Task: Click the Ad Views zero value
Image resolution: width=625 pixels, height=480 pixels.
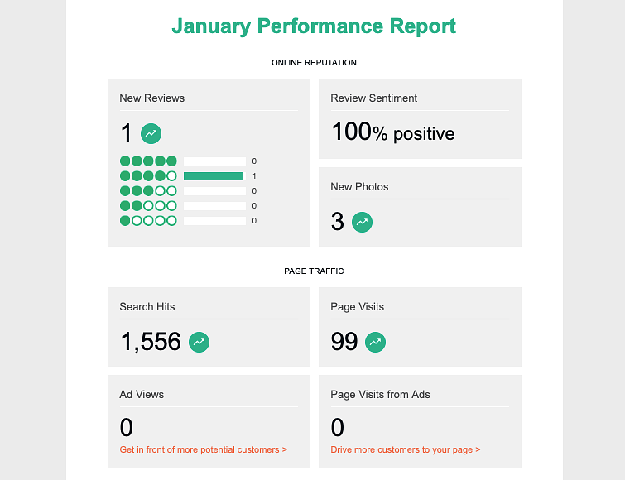Action: pyautogui.click(x=127, y=428)
